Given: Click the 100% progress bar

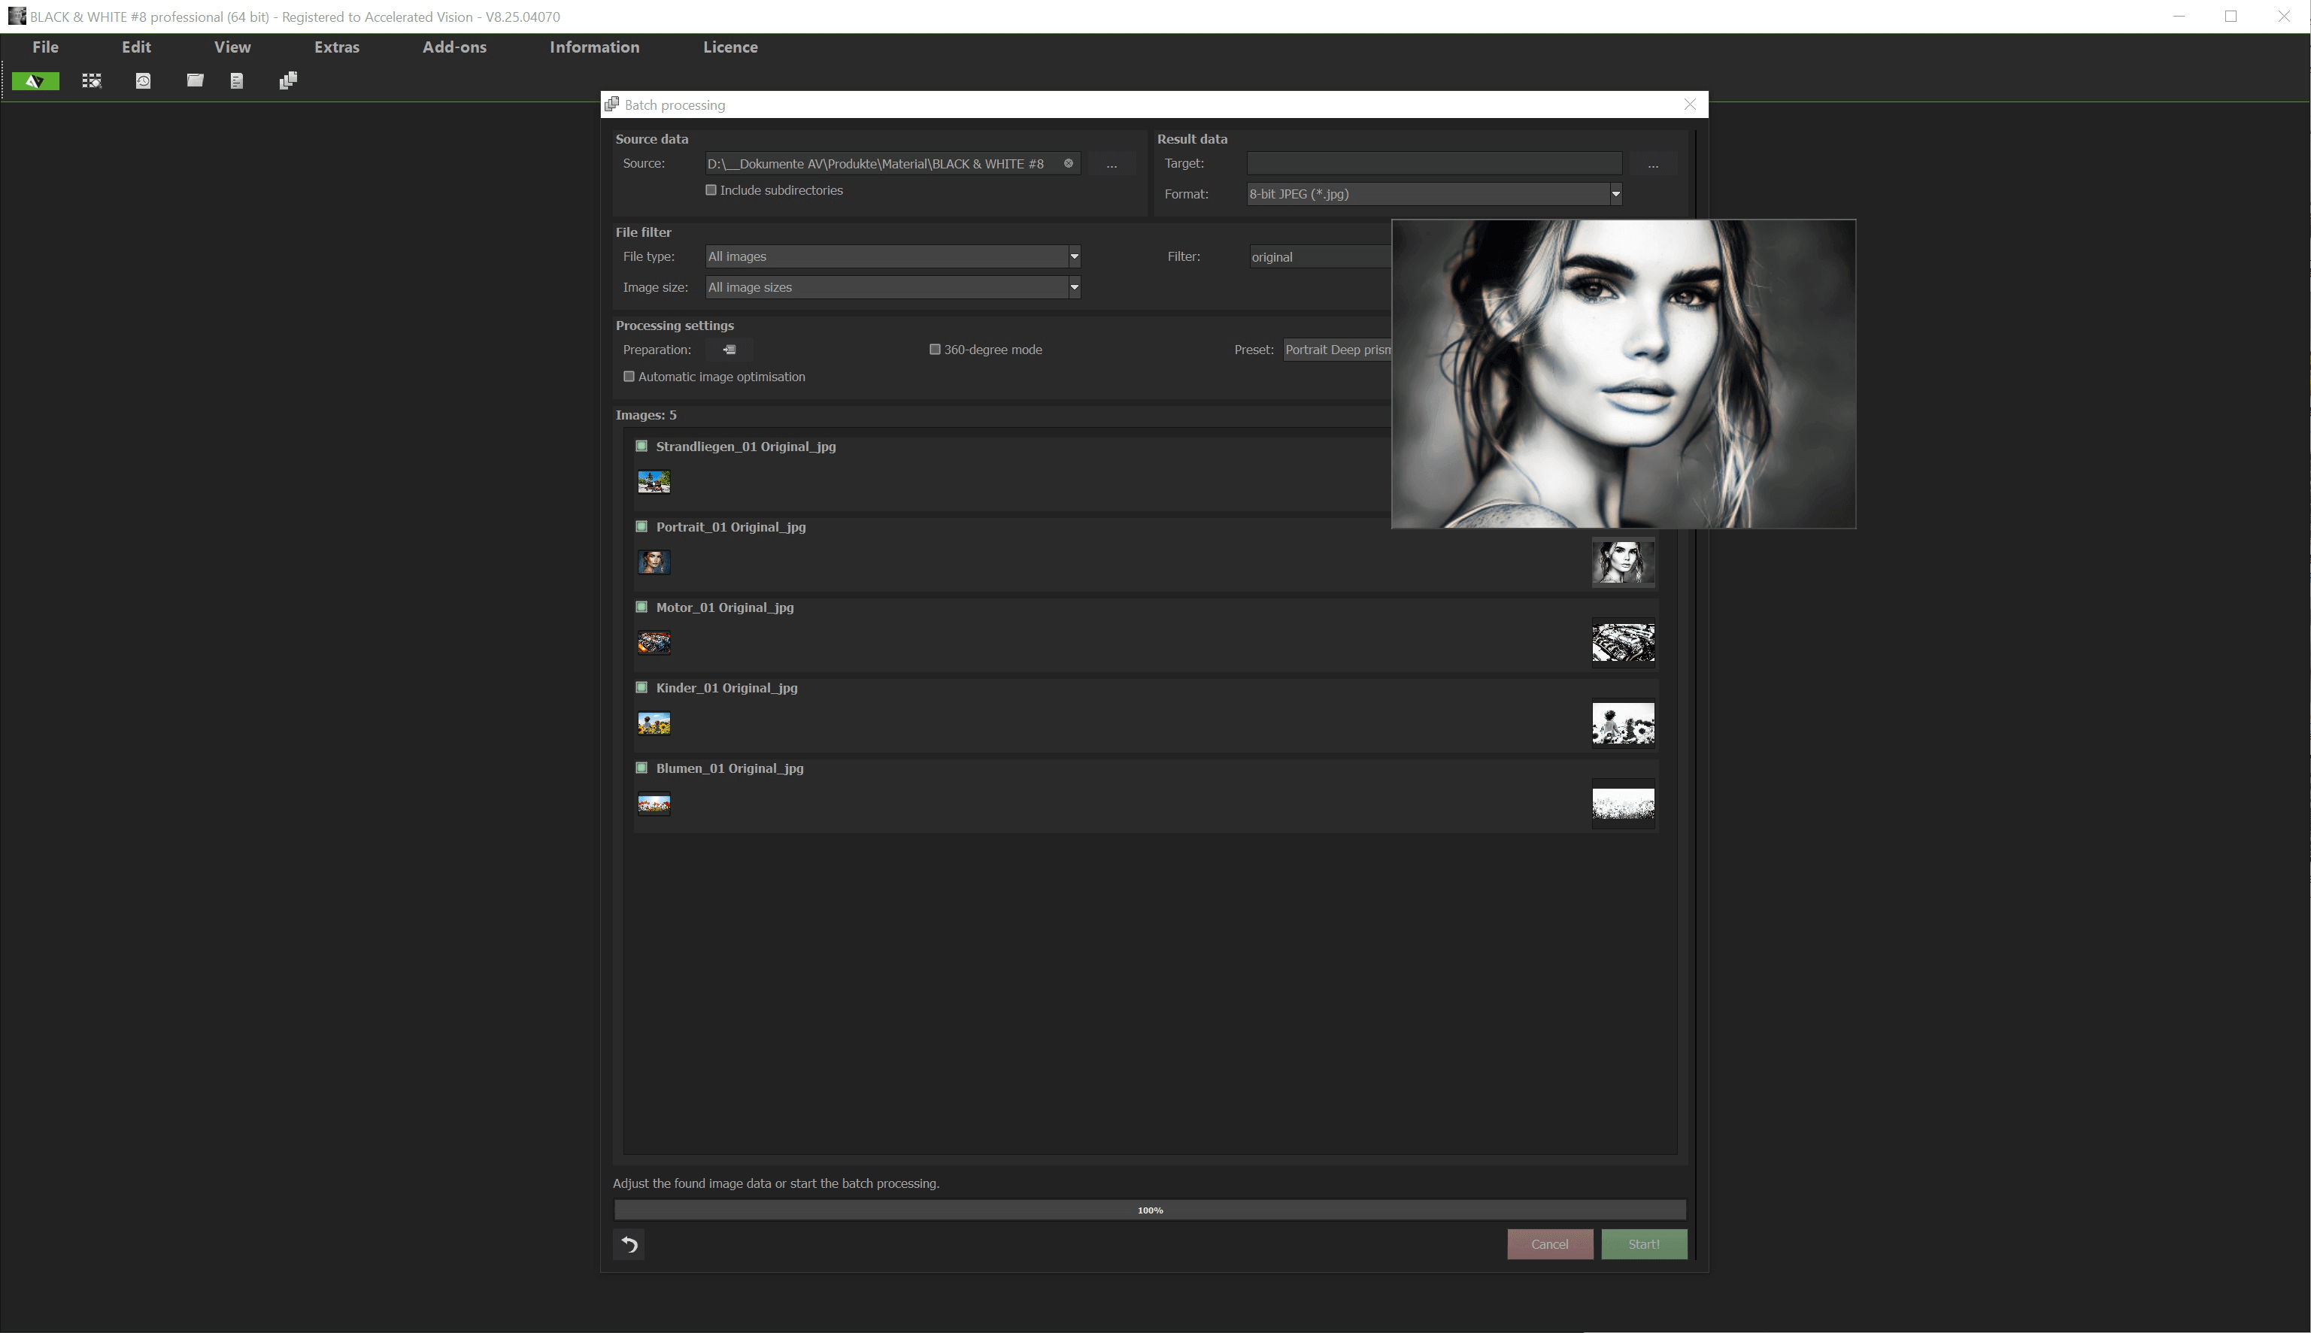Looking at the screenshot, I should (1149, 1208).
